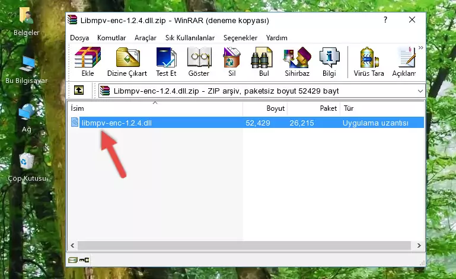Select the Çöp Kutusu recycle bin icon

coord(27,167)
